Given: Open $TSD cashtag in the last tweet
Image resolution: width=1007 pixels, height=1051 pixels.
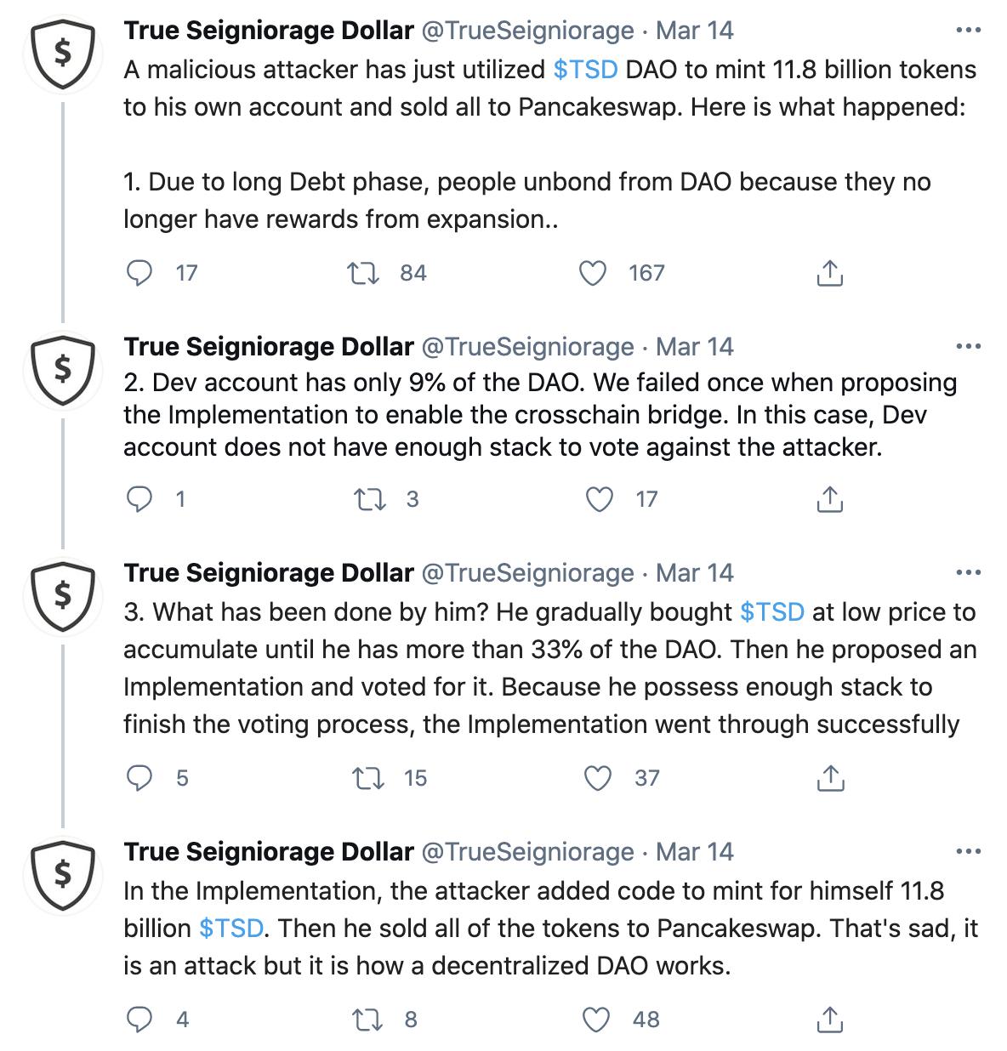Looking at the screenshot, I should [230, 928].
